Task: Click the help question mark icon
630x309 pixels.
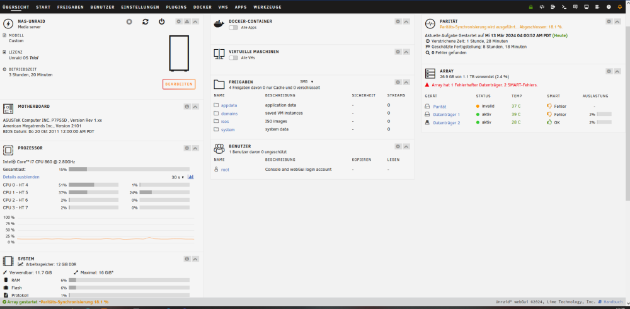Action: (609, 7)
